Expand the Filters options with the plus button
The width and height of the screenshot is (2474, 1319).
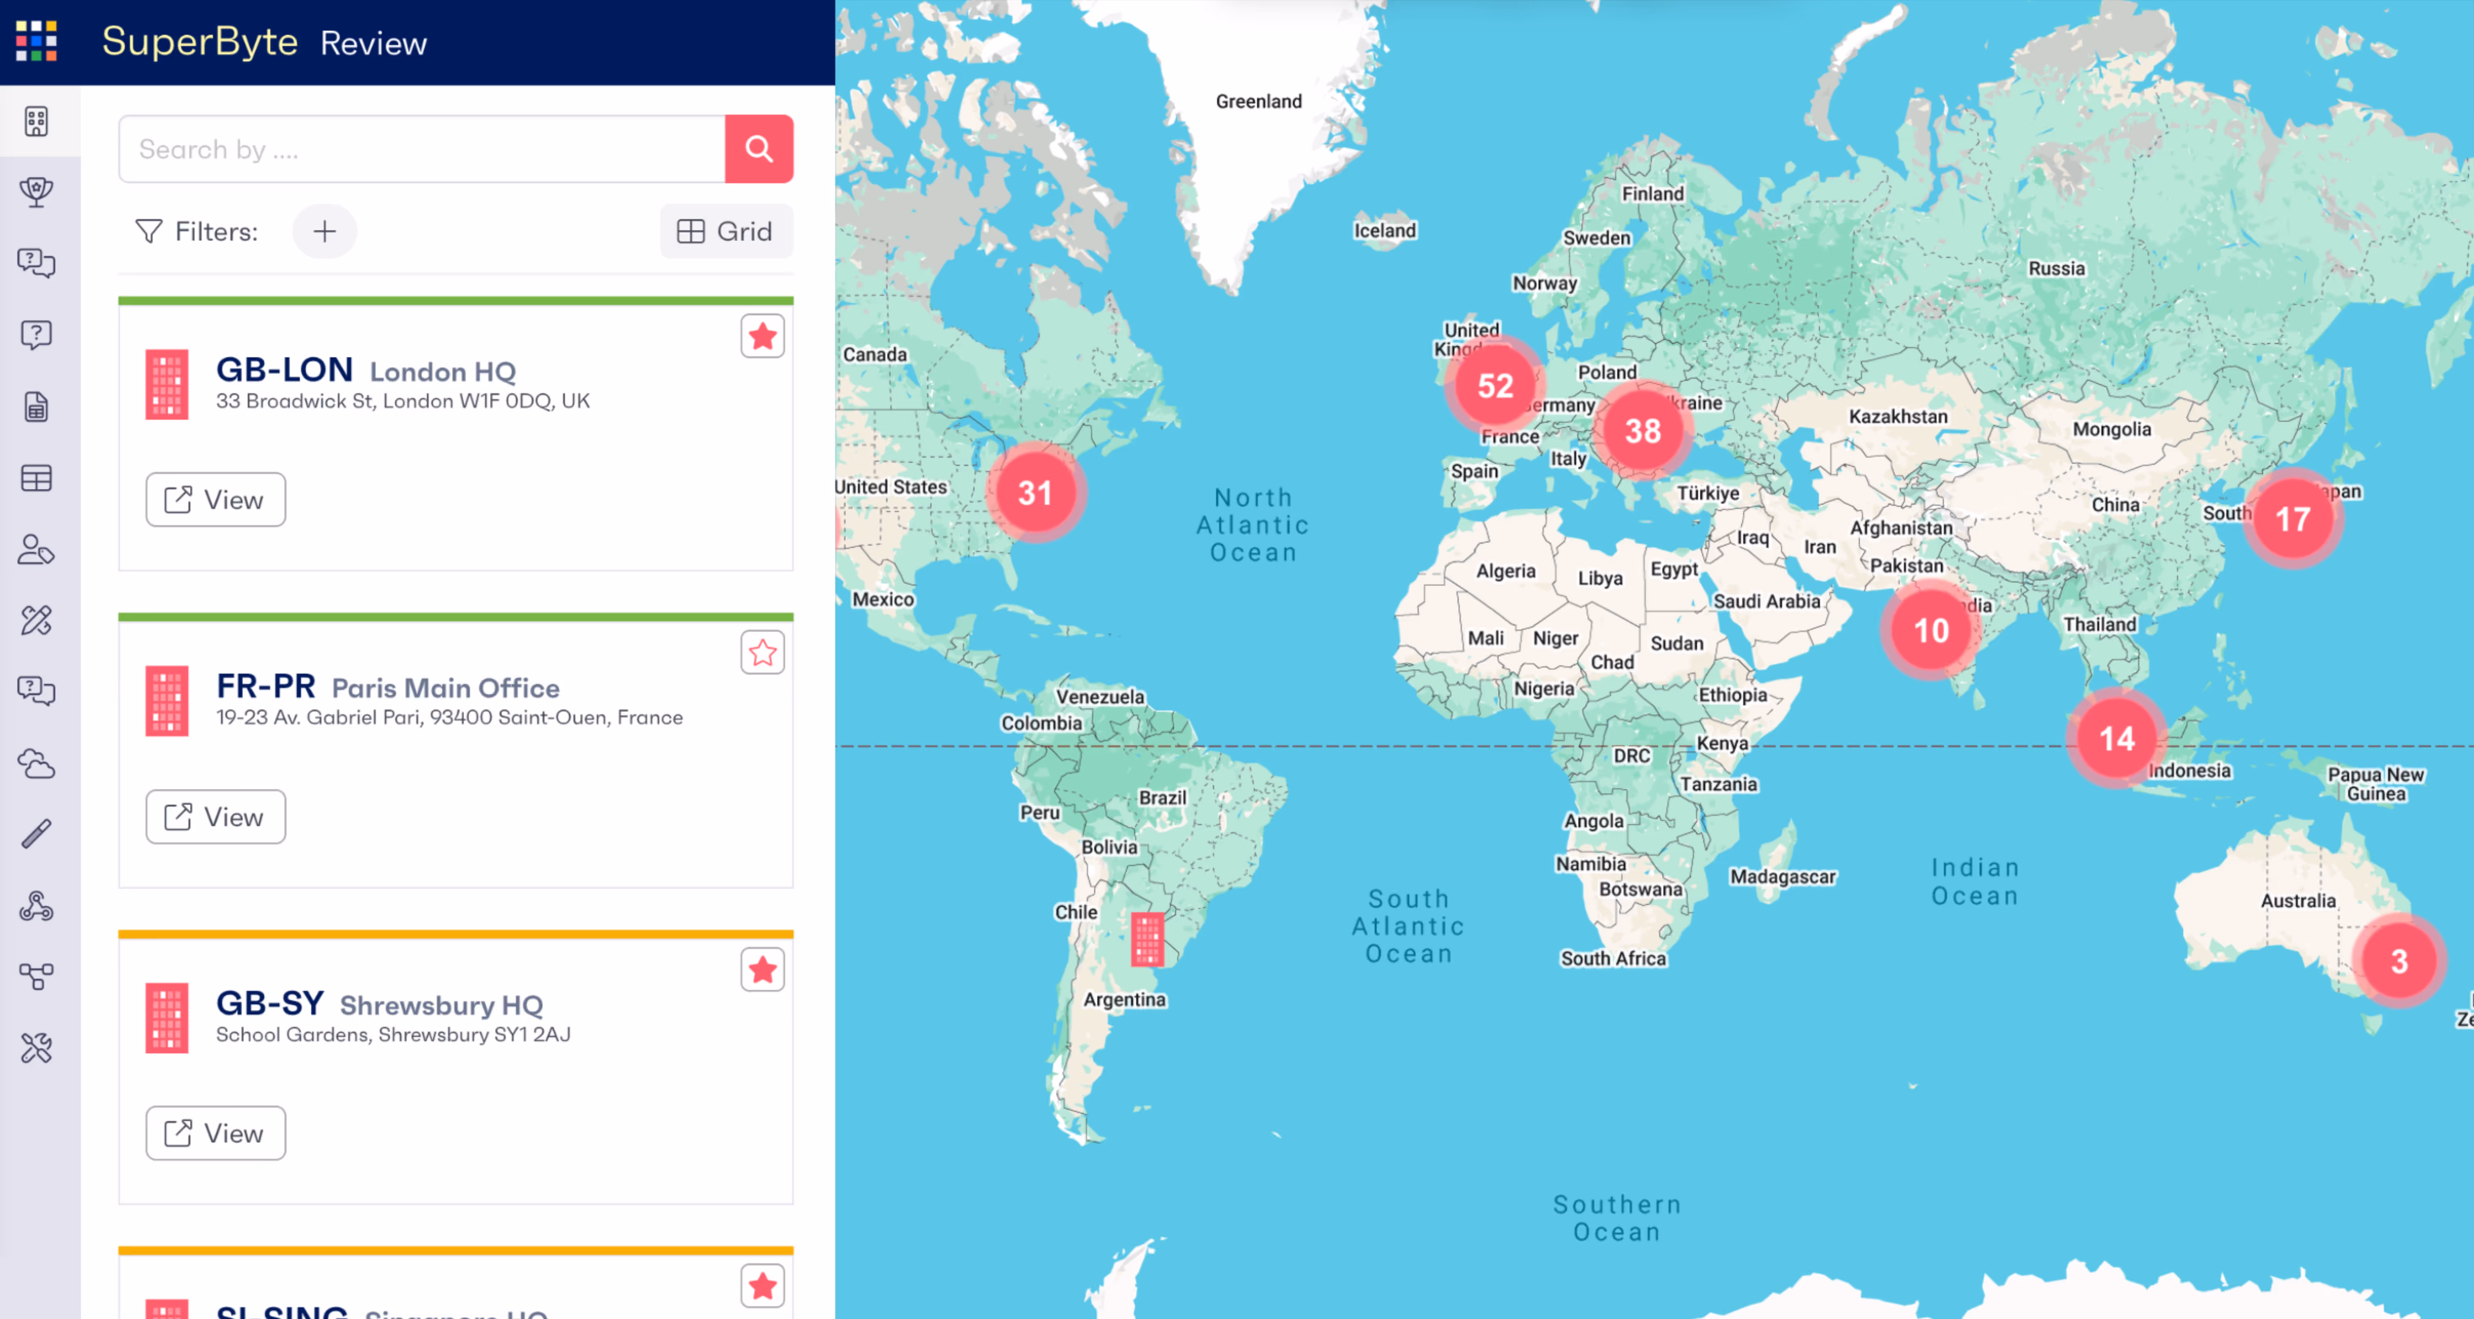pyautogui.click(x=325, y=231)
